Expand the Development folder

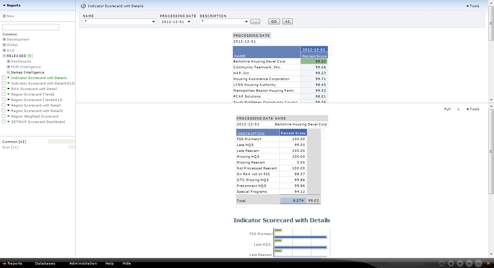click(4, 40)
